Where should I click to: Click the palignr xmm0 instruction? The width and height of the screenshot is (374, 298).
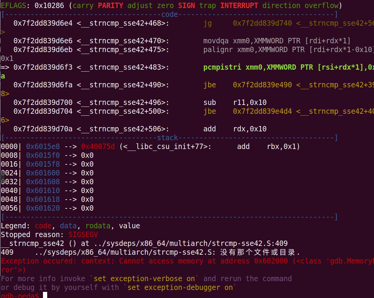(288, 49)
